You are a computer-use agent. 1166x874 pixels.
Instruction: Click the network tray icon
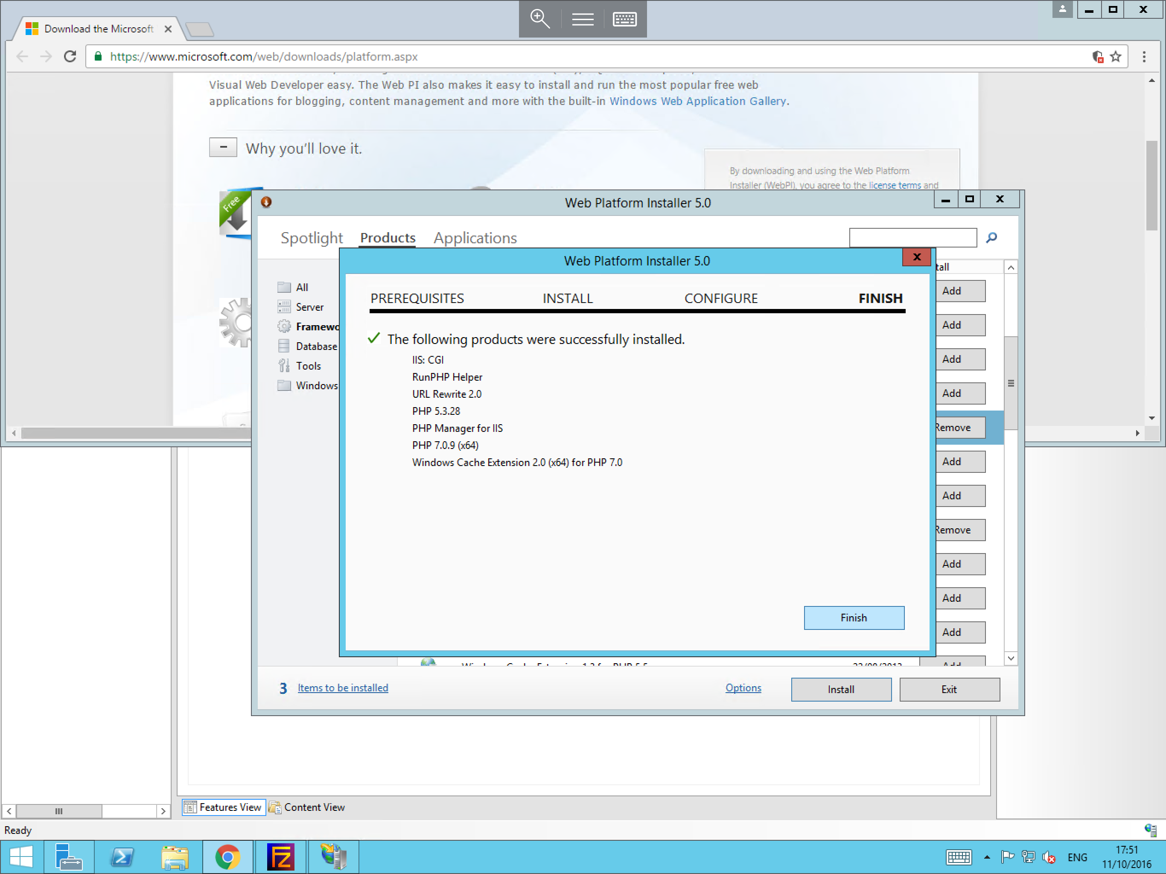[x=1028, y=857]
